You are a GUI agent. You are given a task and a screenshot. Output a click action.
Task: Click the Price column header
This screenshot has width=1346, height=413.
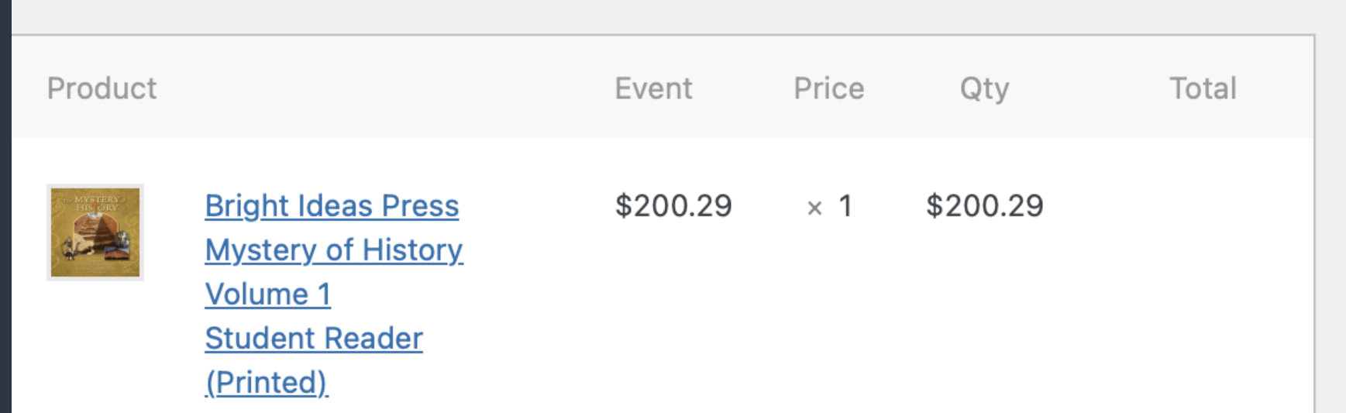click(828, 88)
